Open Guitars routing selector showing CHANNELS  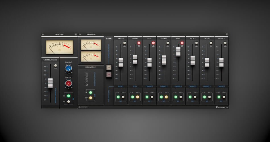(164, 86)
